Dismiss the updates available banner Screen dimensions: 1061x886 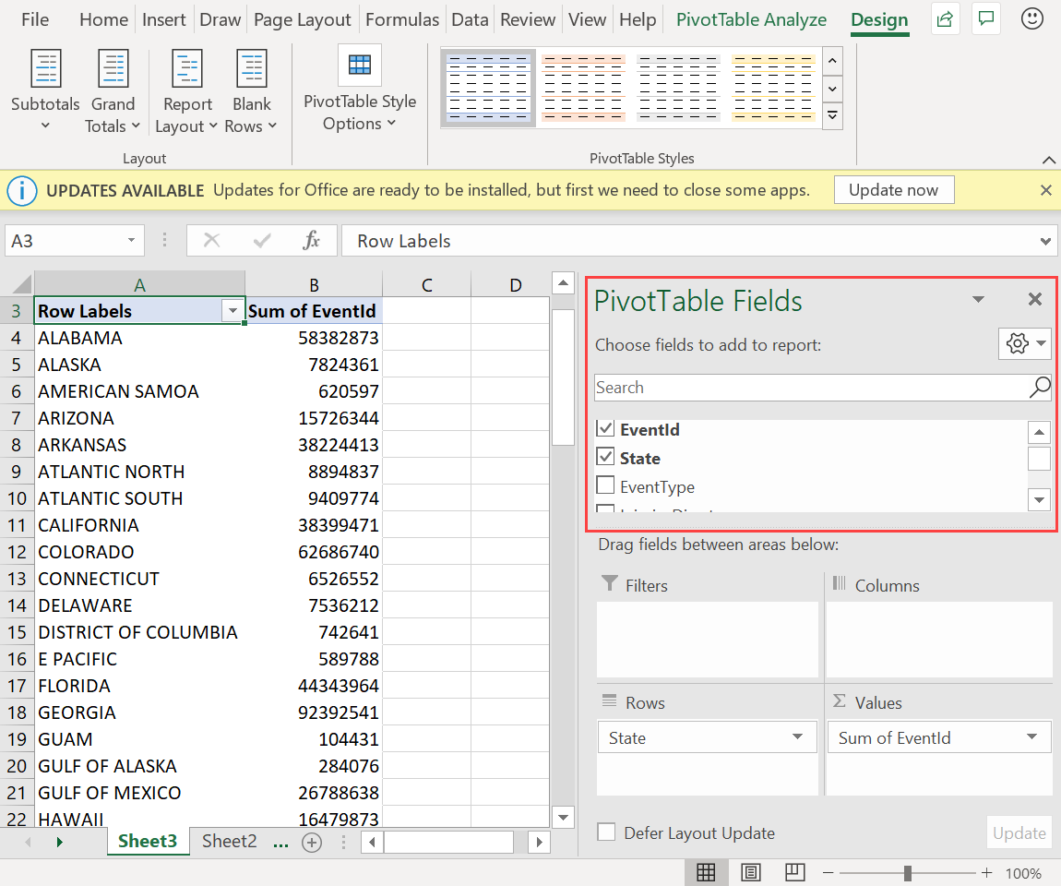pyautogui.click(x=1045, y=189)
